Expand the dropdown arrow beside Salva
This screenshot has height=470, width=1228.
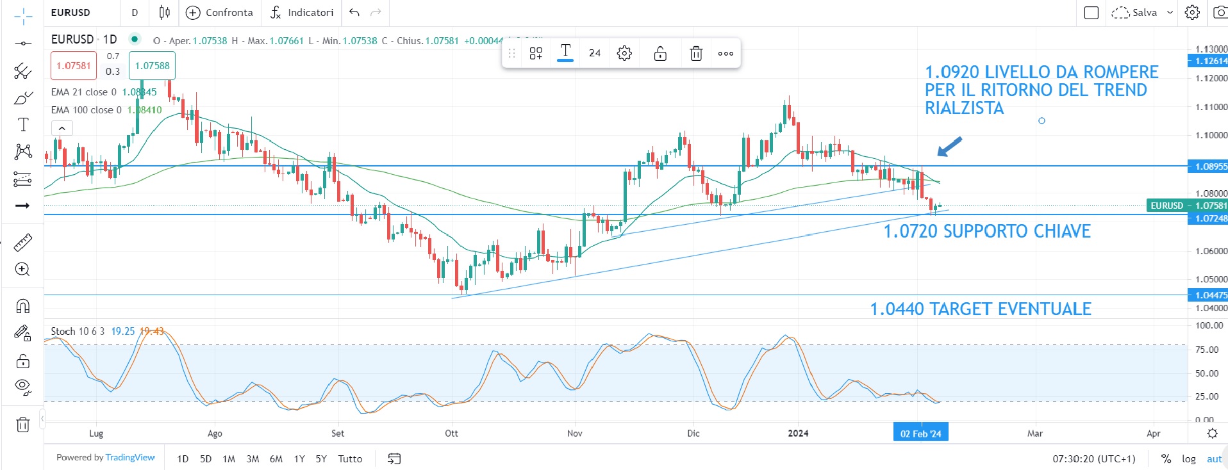pyautogui.click(x=1170, y=13)
